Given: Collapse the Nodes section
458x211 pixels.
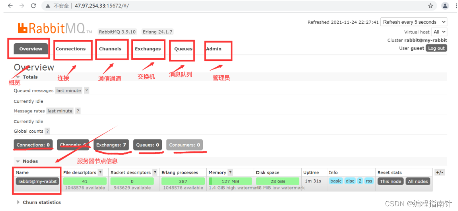Looking at the screenshot, I should (27, 161).
